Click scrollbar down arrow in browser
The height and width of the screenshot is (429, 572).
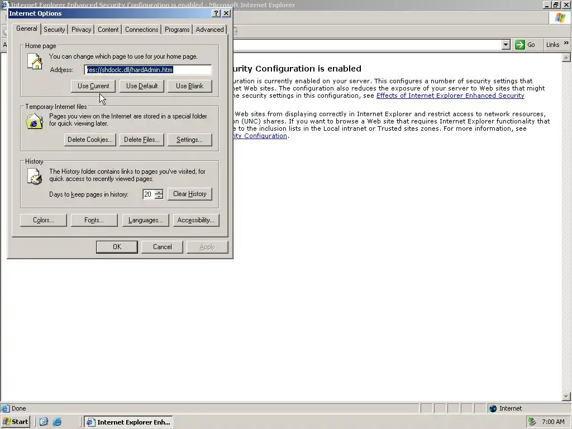point(566,397)
